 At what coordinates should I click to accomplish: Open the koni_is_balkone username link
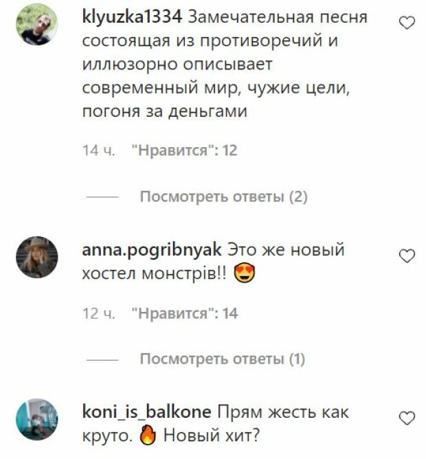point(146,412)
